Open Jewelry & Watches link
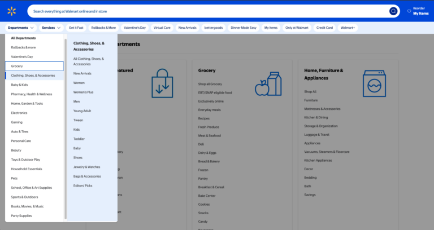 point(86,167)
